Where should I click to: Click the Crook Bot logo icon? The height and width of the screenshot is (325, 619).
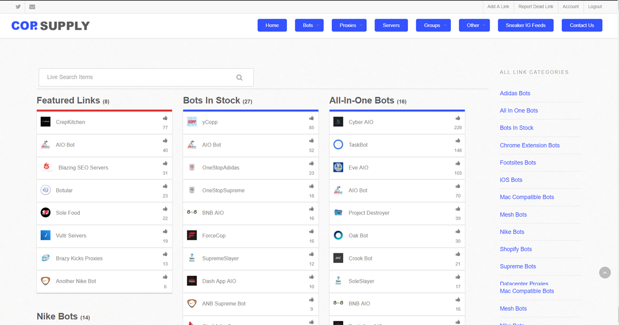338,258
